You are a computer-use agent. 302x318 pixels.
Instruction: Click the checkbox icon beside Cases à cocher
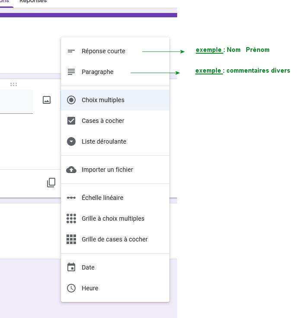(x=71, y=121)
